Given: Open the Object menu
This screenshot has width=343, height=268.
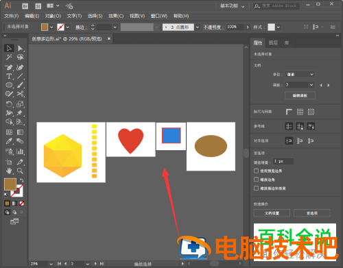Looking at the screenshot, I should [53, 16].
